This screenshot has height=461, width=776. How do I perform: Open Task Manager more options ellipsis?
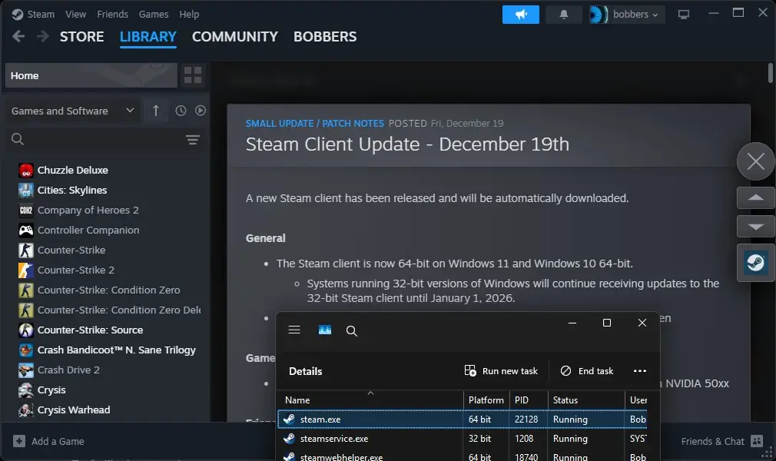[x=639, y=371]
